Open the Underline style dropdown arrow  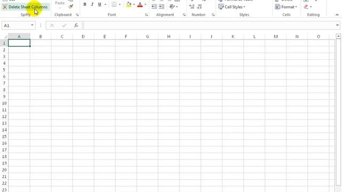pyautogui.click(x=105, y=4)
